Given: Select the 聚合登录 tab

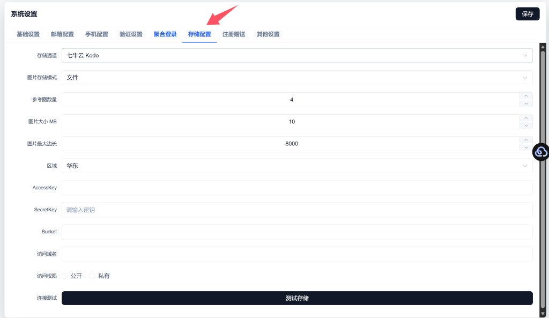Looking at the screenshot, I should tap(165, 34).
